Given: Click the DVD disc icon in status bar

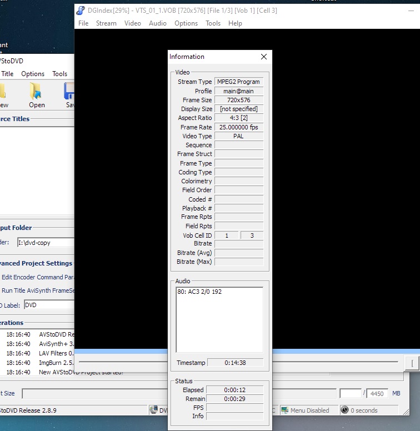Looking at the screenshot, I should click(x=153, y=410).
